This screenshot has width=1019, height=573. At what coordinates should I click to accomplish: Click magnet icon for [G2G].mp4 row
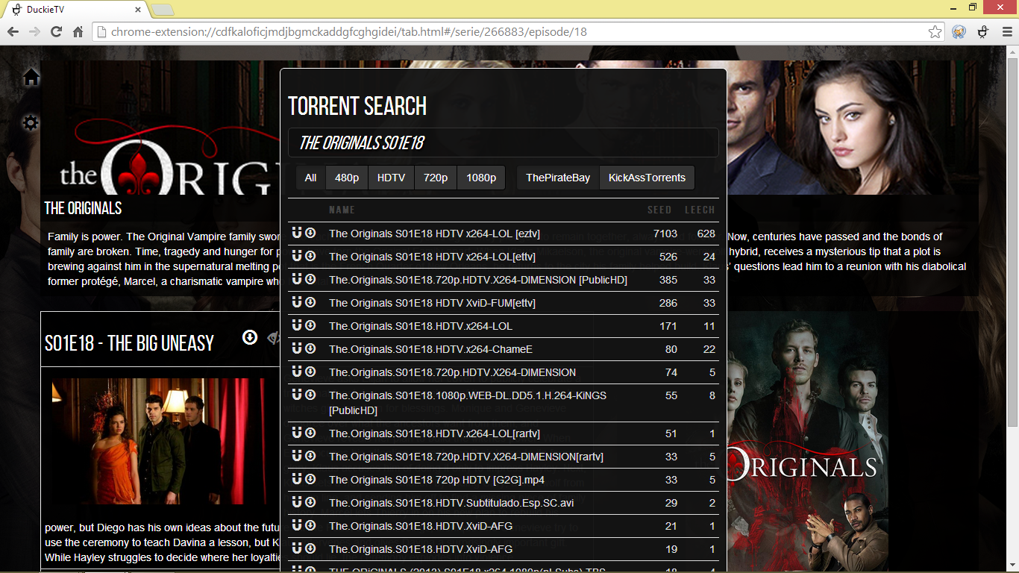[x=297, y=479]
